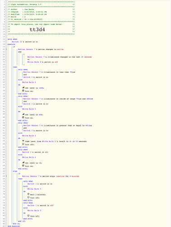Click the Wait 2 minutes action
The height and width of the screenshot is (227, 171).
tap(38, 195)
